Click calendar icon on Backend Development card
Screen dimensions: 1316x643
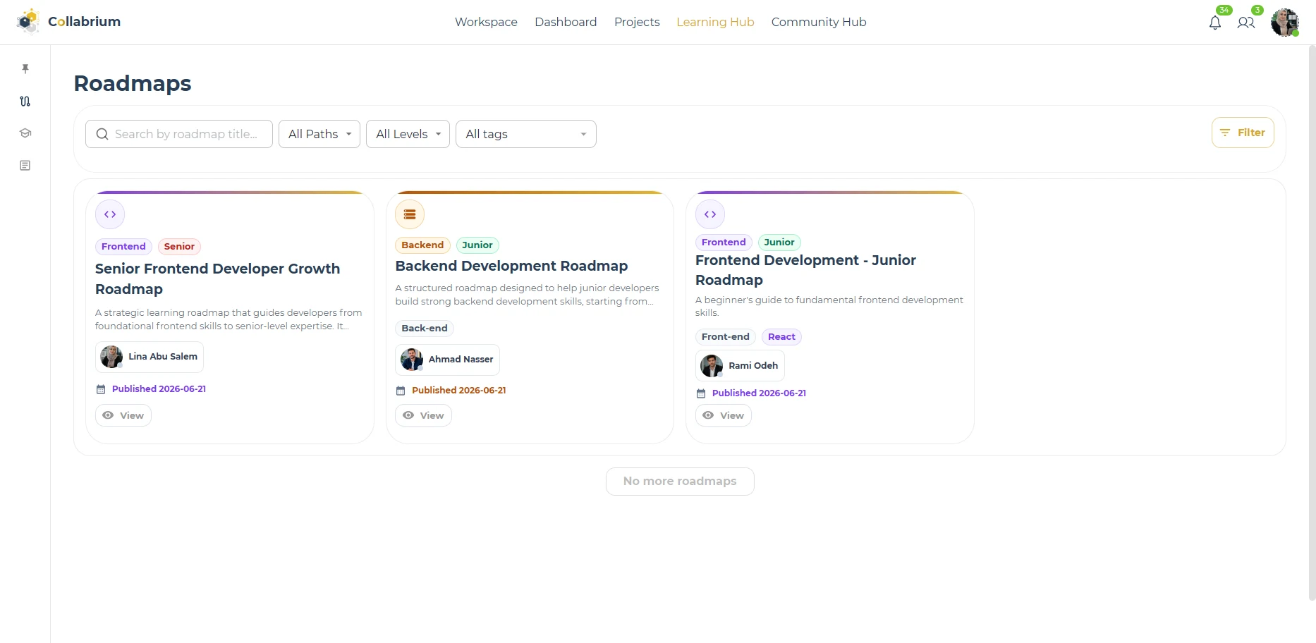tap(401, 391)
